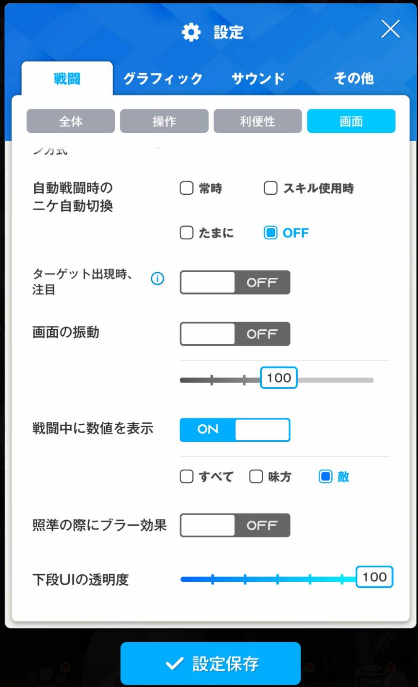This screenshot has height=687, width=418.
Task: Disable the 戦闘中に数値を表示 toggle
Action: click(235, 429)
